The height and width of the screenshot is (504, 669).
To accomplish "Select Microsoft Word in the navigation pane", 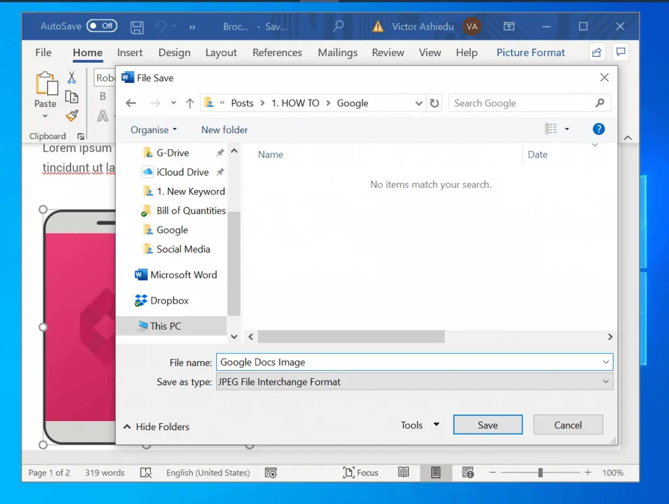I will 183,274.
